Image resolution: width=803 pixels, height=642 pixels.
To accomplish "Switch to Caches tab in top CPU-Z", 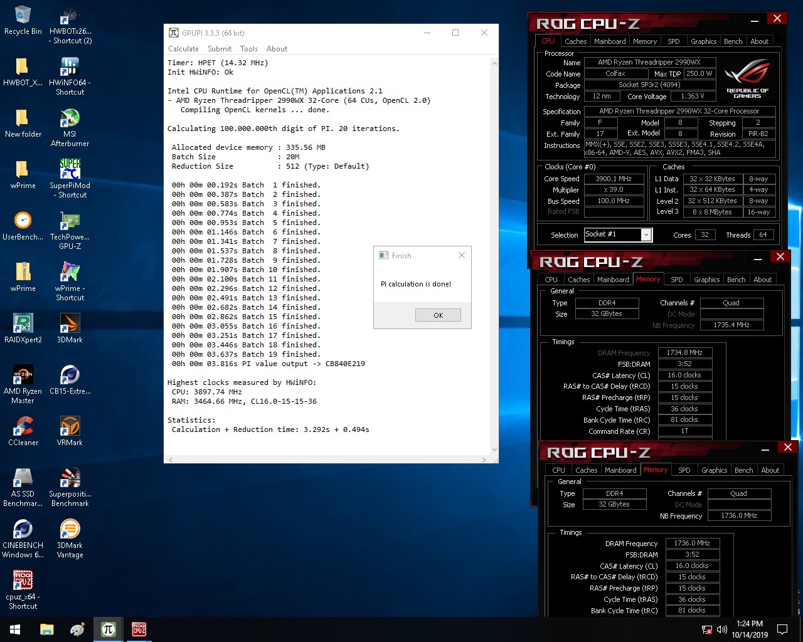I will click(575, 41).
